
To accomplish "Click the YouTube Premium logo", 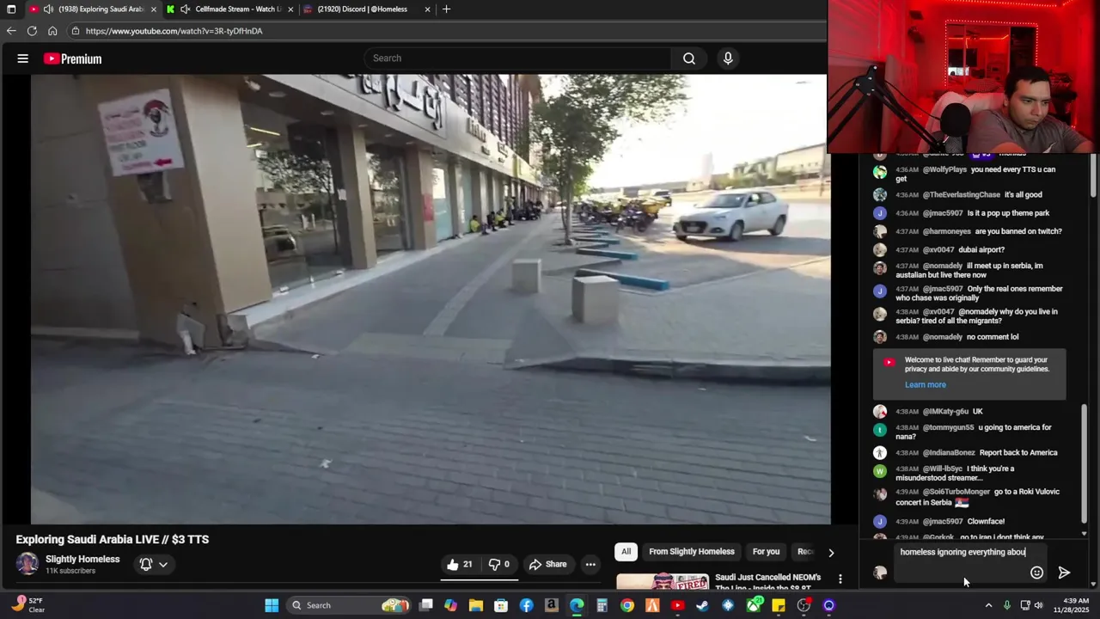I will pyautogui.click(x=72, y=58).
